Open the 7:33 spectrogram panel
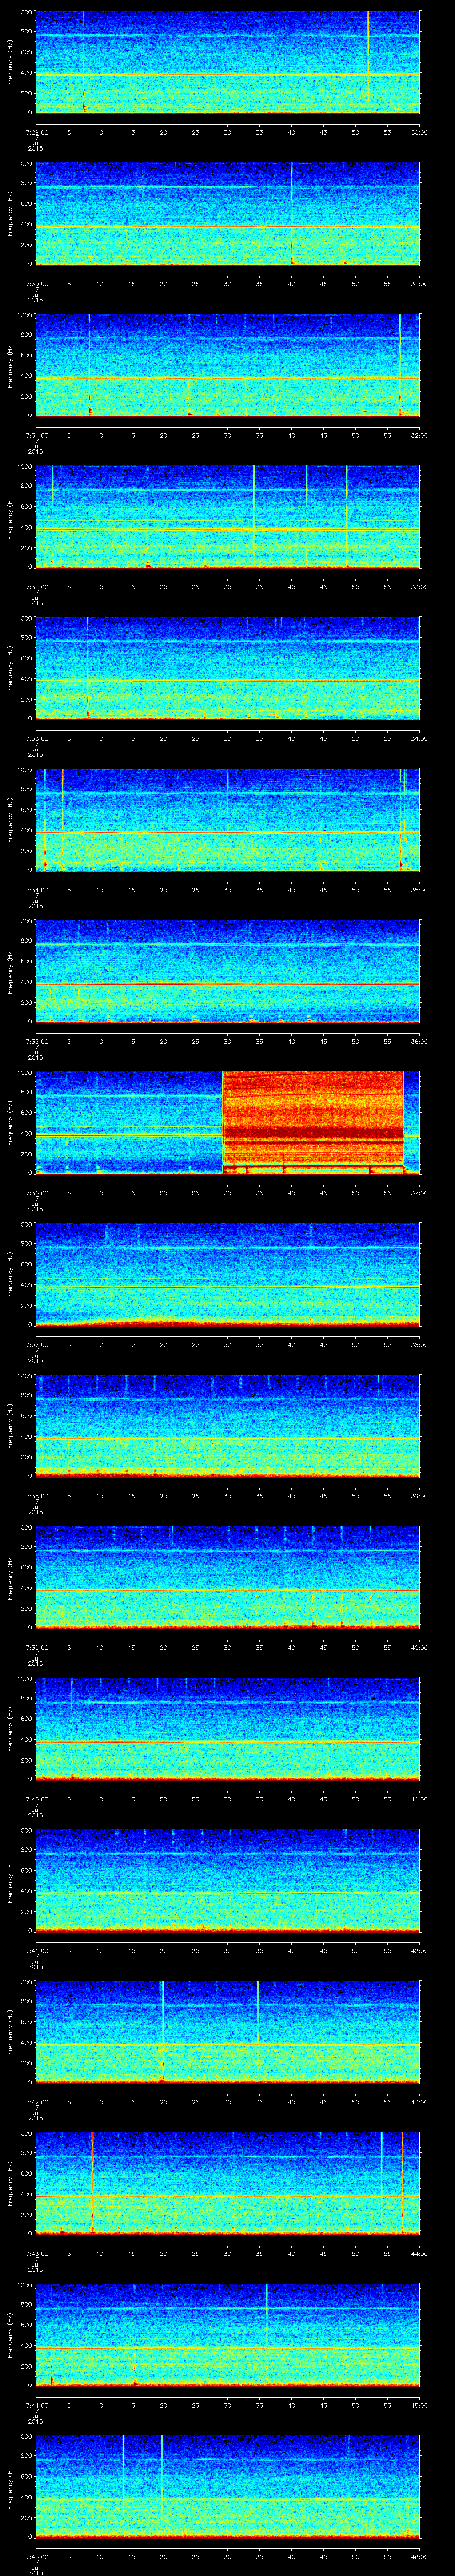Viewport: 455px width, 2576px height. pyautogui.click(x=227, y=668)
